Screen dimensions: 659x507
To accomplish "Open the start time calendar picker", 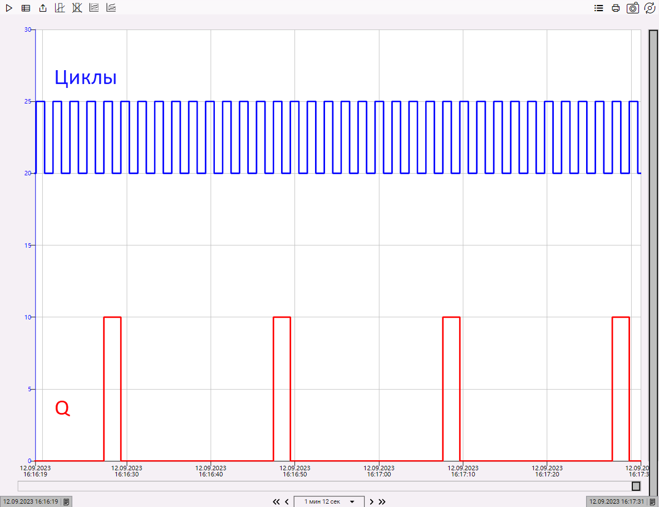I will pos(65,501).
